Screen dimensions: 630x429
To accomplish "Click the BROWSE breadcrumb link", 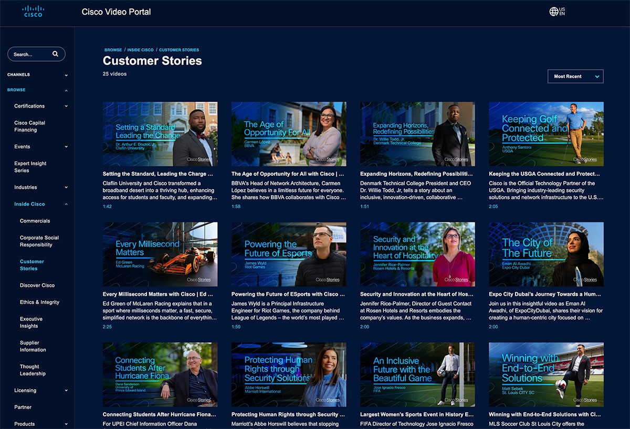I will [113, 50].
